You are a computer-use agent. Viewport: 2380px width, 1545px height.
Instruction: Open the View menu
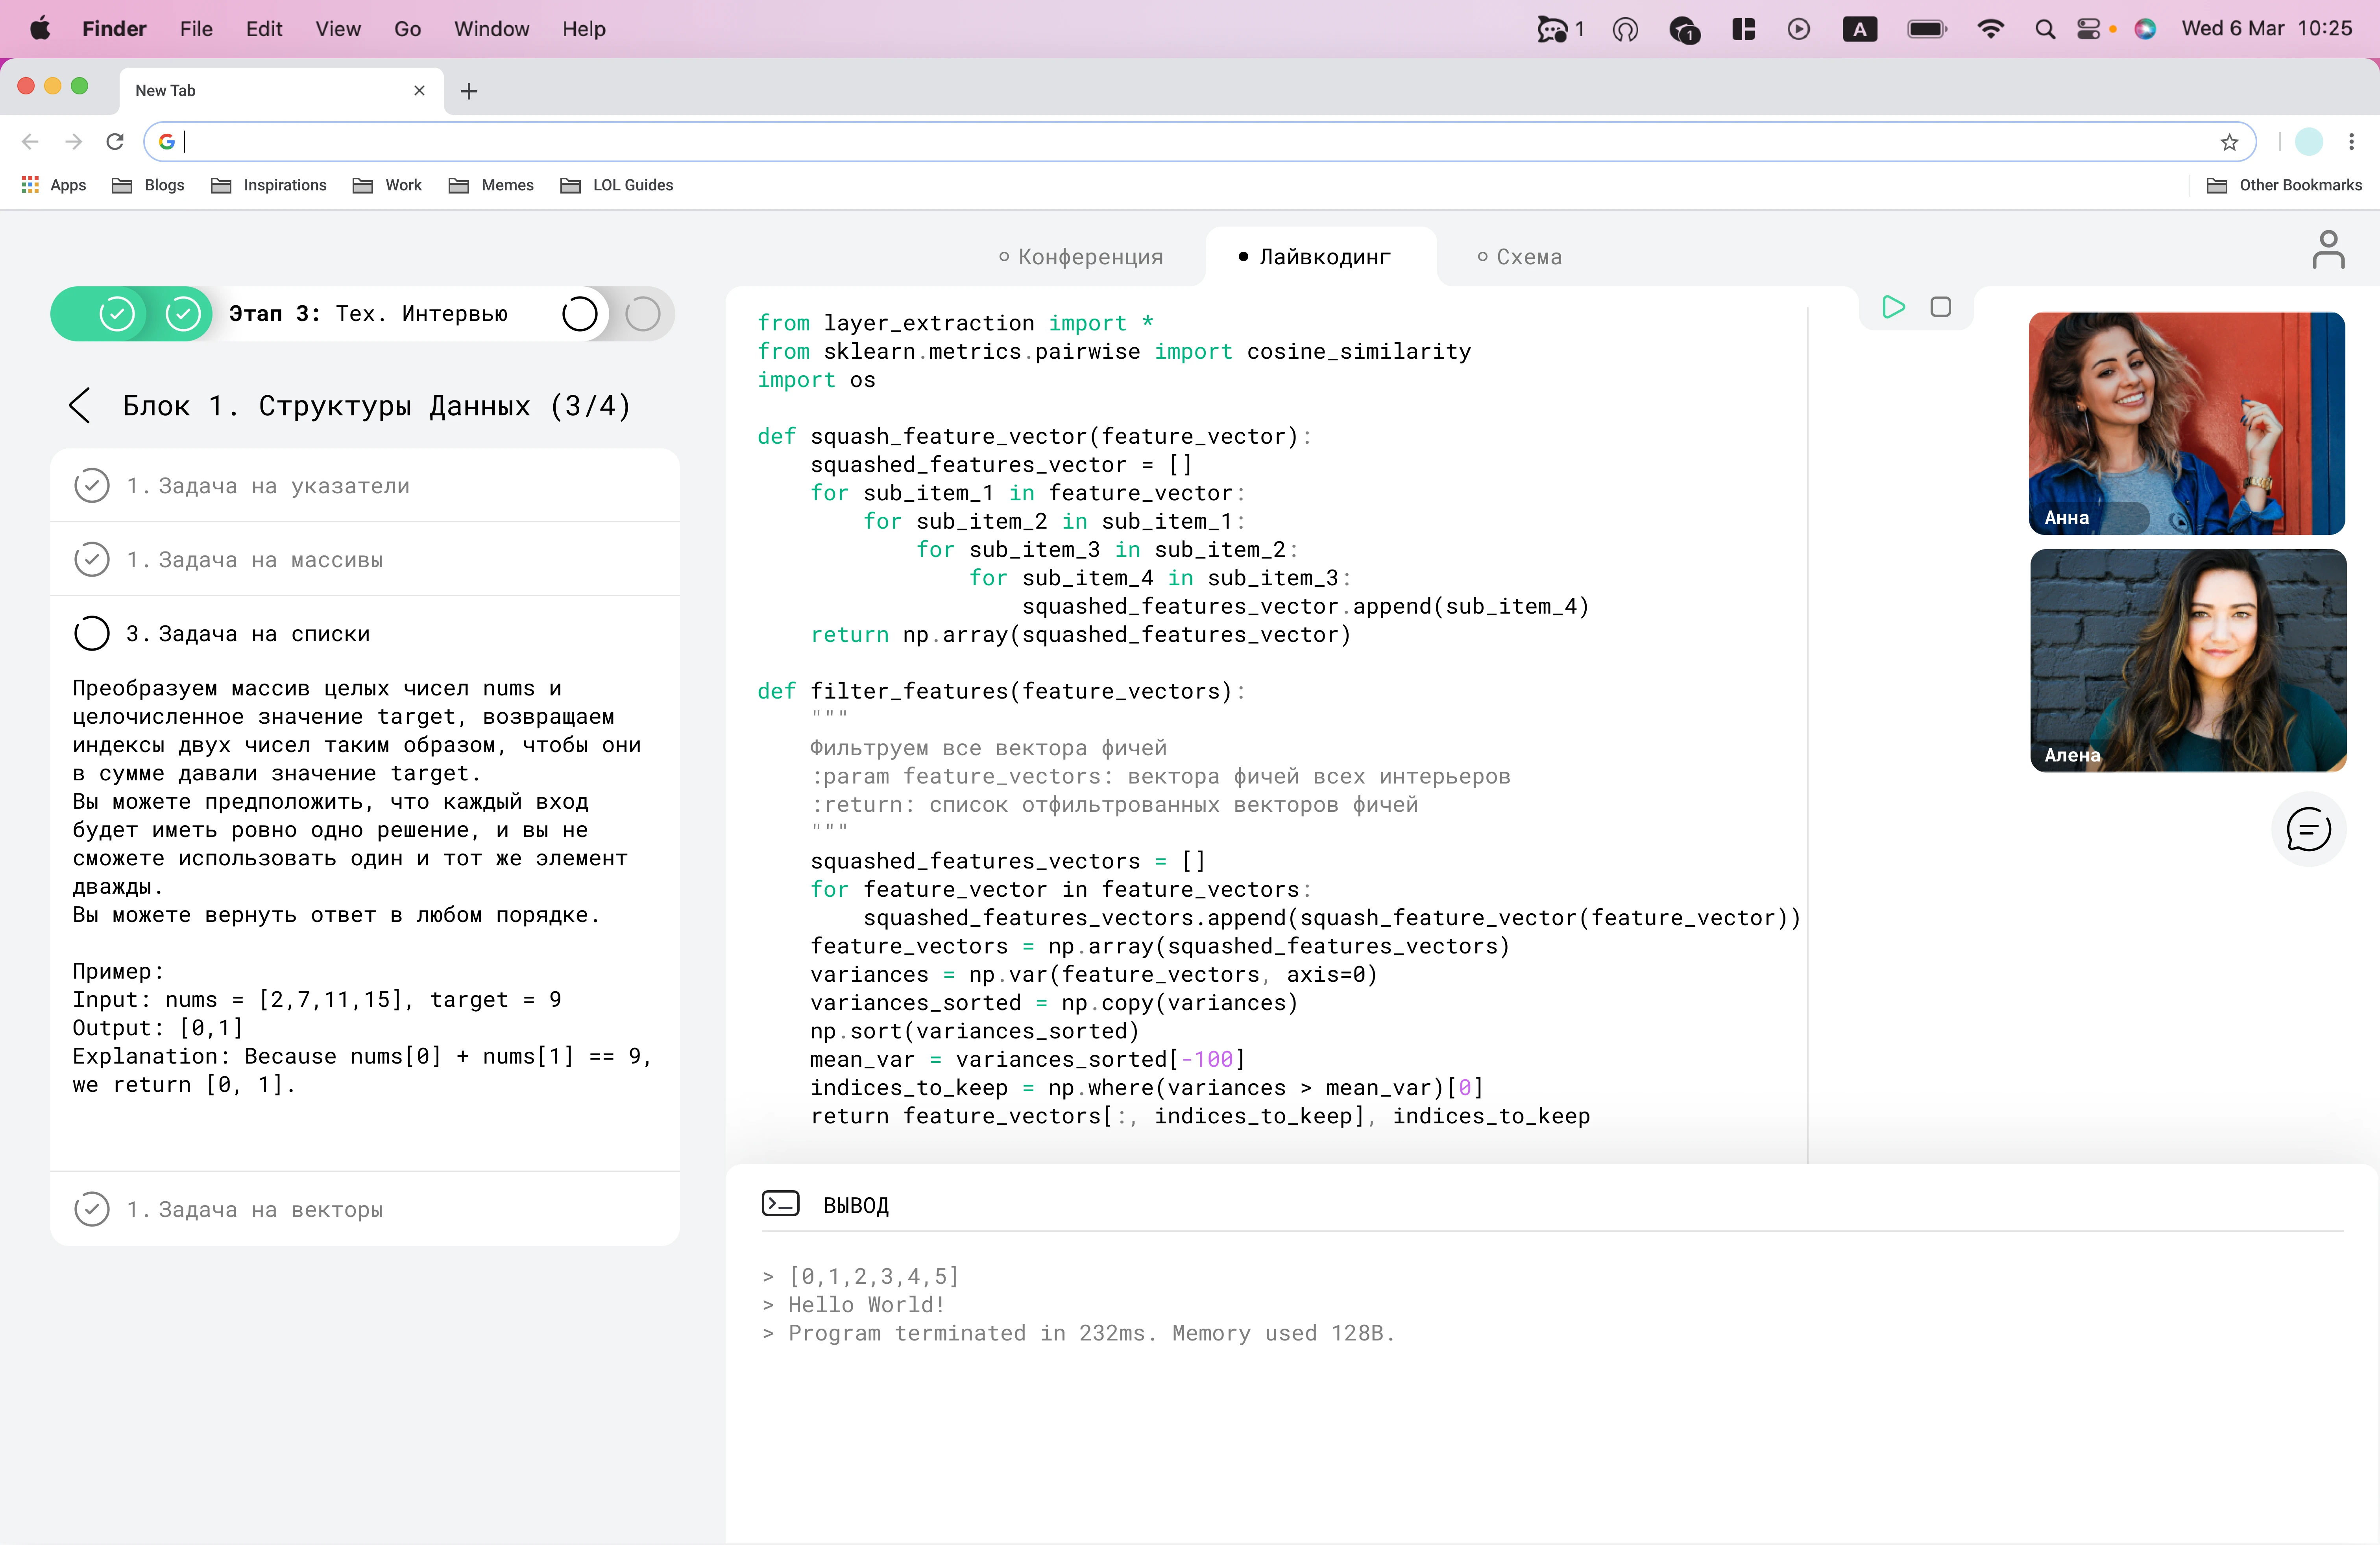point(338,29)
